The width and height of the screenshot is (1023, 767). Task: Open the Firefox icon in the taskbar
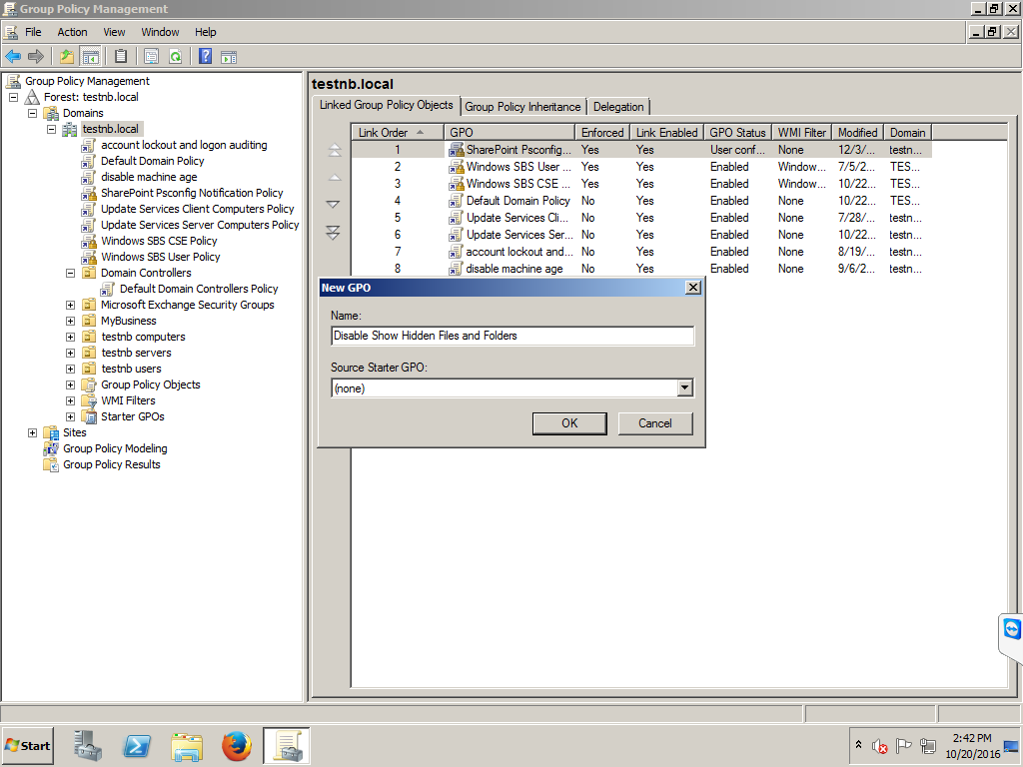pyautogui.click(x=236, y=745)
